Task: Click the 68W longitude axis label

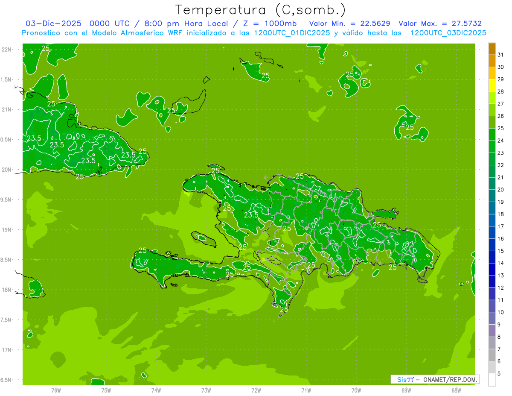Action: 456,390
